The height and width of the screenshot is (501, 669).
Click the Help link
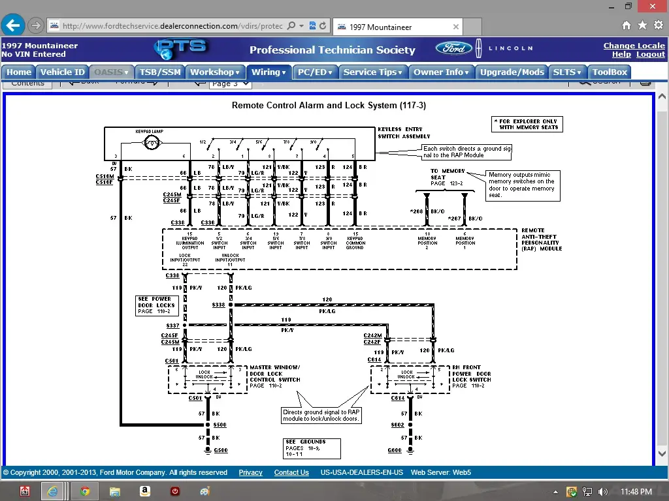[x=621, y=54]
